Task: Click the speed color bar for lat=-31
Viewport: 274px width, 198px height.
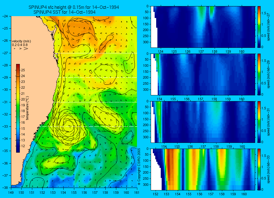Action: (259, 122)
